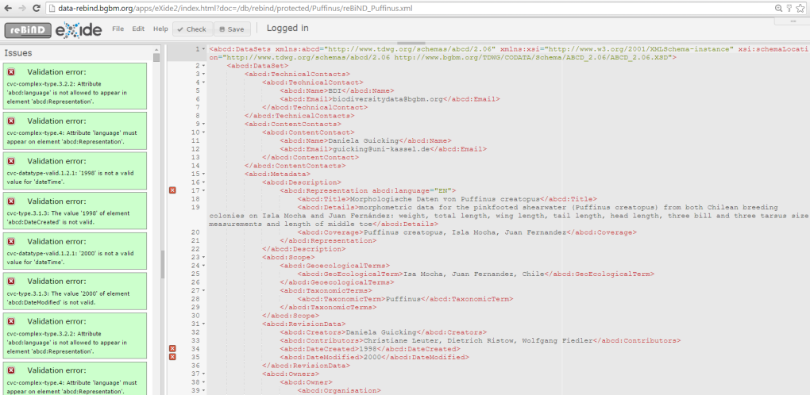The width and height of the screenshot is (810, 395).
Task: Collapse the Description element at line 16
Action: click(203, 182)
